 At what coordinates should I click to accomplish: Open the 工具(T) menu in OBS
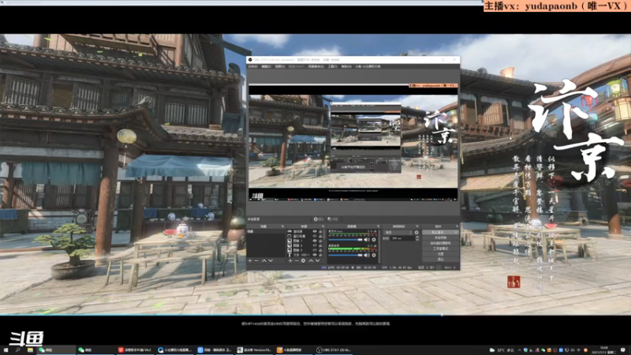click(x=332, y=66)
